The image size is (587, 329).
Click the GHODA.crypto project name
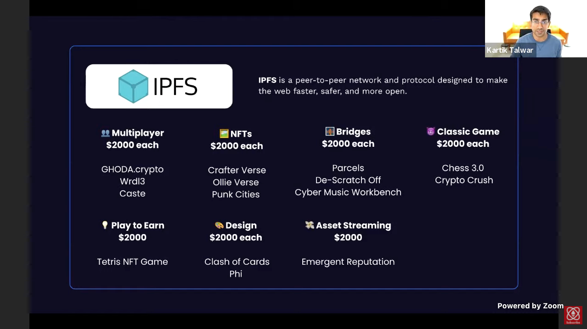coord(132,169)
